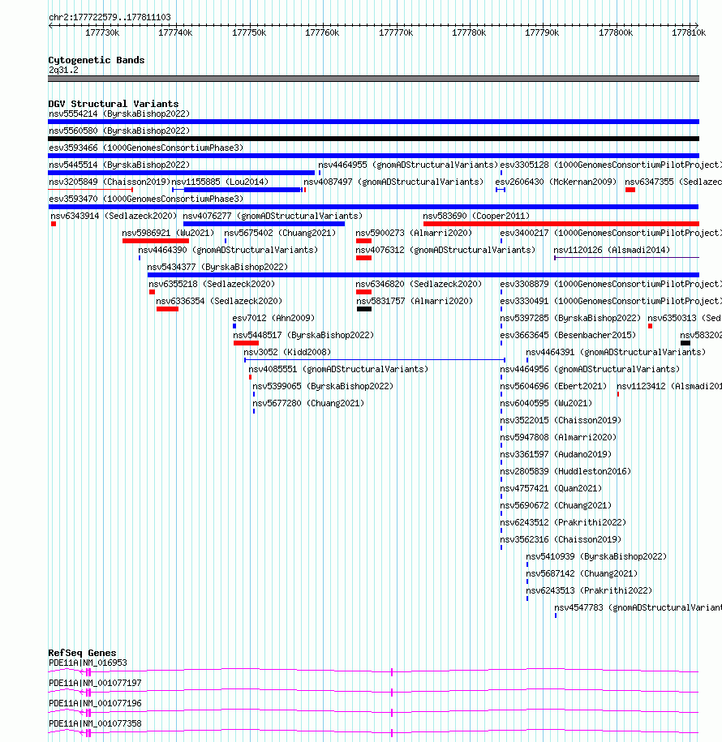Click nsv4076312 gnomAD variant label
Screen dimensions: 722x742
point(445,251)
